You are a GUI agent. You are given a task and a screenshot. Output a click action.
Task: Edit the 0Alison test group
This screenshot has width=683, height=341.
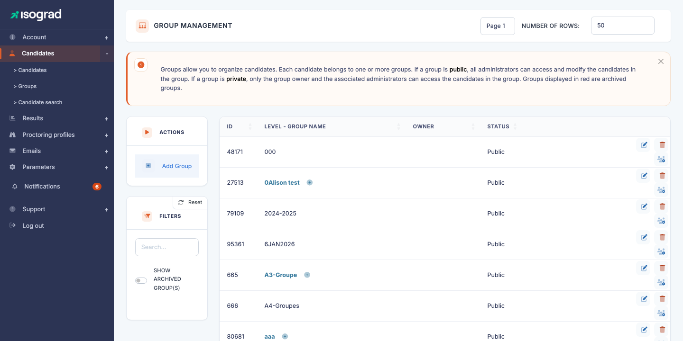[644, 176]
